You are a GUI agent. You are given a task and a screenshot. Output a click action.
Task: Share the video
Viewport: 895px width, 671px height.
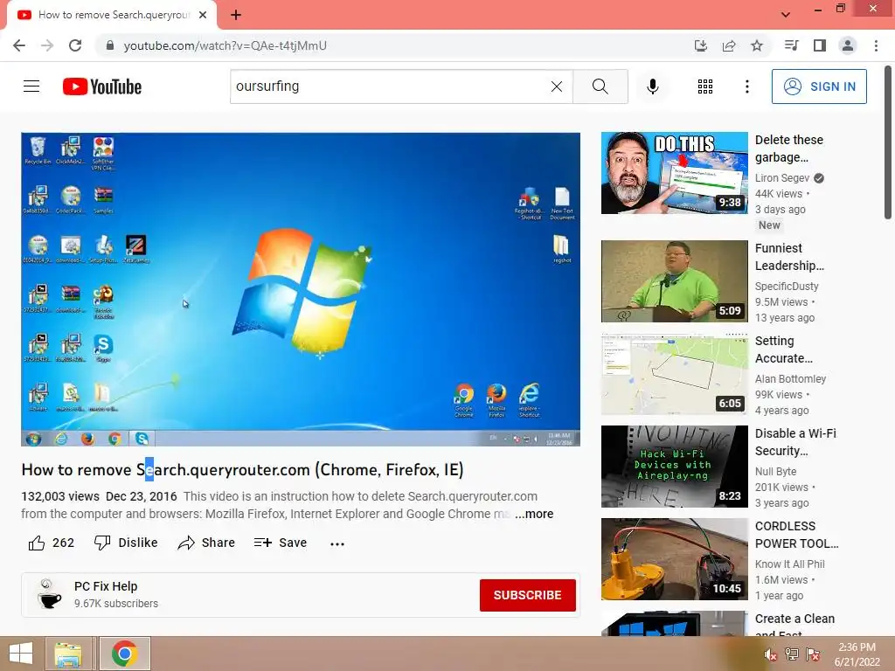pyautogui.click(x=206, y=543)
